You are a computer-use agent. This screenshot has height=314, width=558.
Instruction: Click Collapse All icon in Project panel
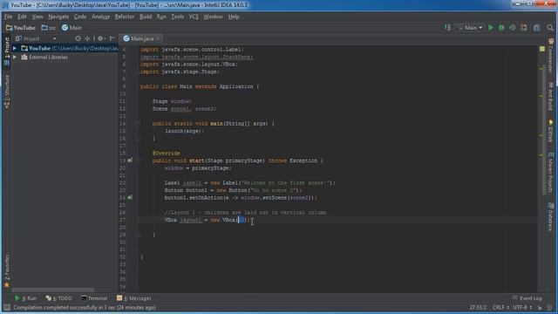point(87,38)
